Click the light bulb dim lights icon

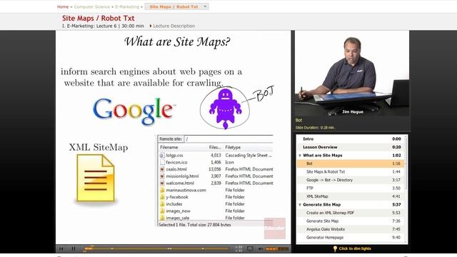[335, 248]
